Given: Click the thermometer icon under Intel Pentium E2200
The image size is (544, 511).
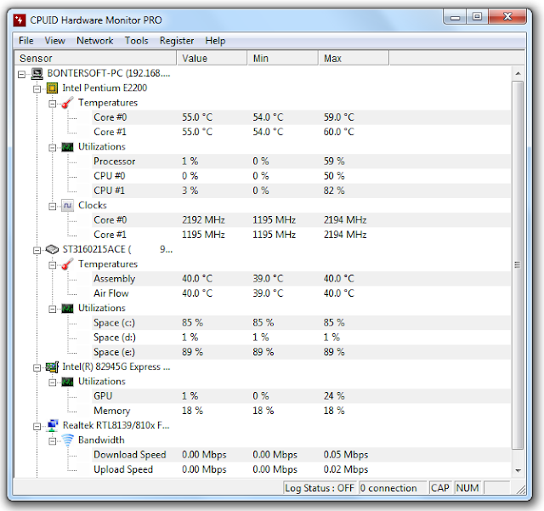Looking at the screenshot, I should pos(67,103).
